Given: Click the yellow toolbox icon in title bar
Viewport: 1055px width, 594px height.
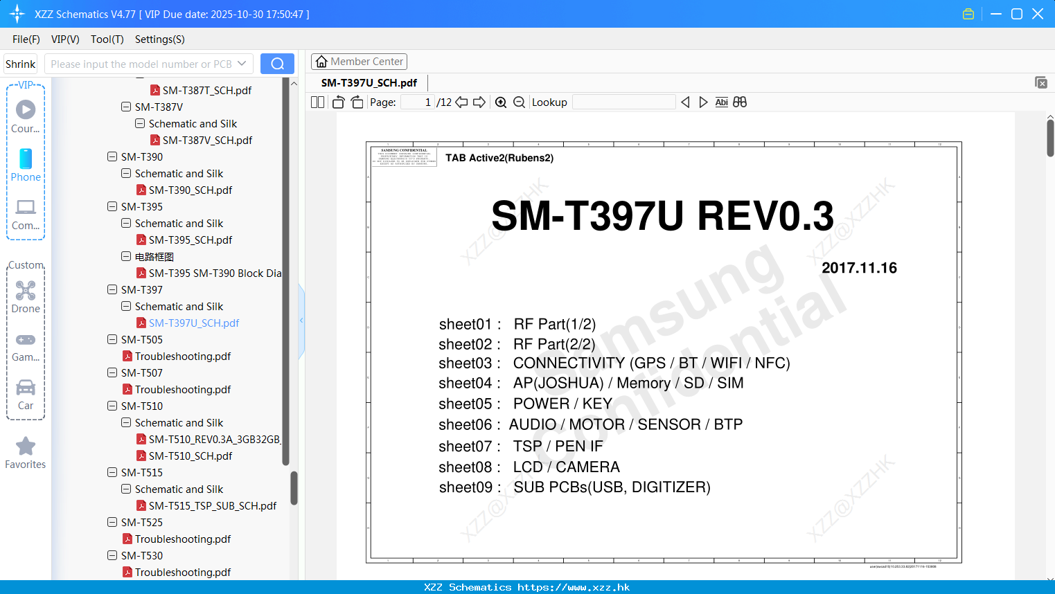Looking at the screenshot, I should point(968,14).
